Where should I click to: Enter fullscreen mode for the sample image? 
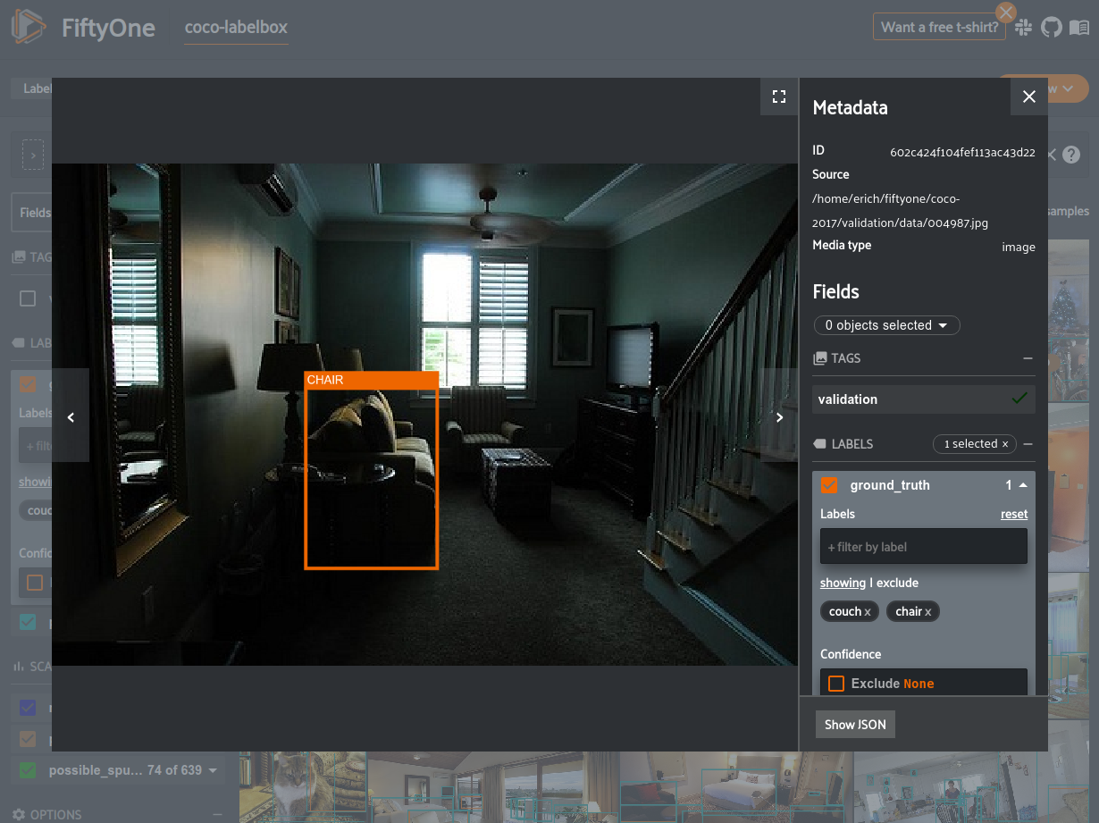pyautogui.click(x=778, y=97)
